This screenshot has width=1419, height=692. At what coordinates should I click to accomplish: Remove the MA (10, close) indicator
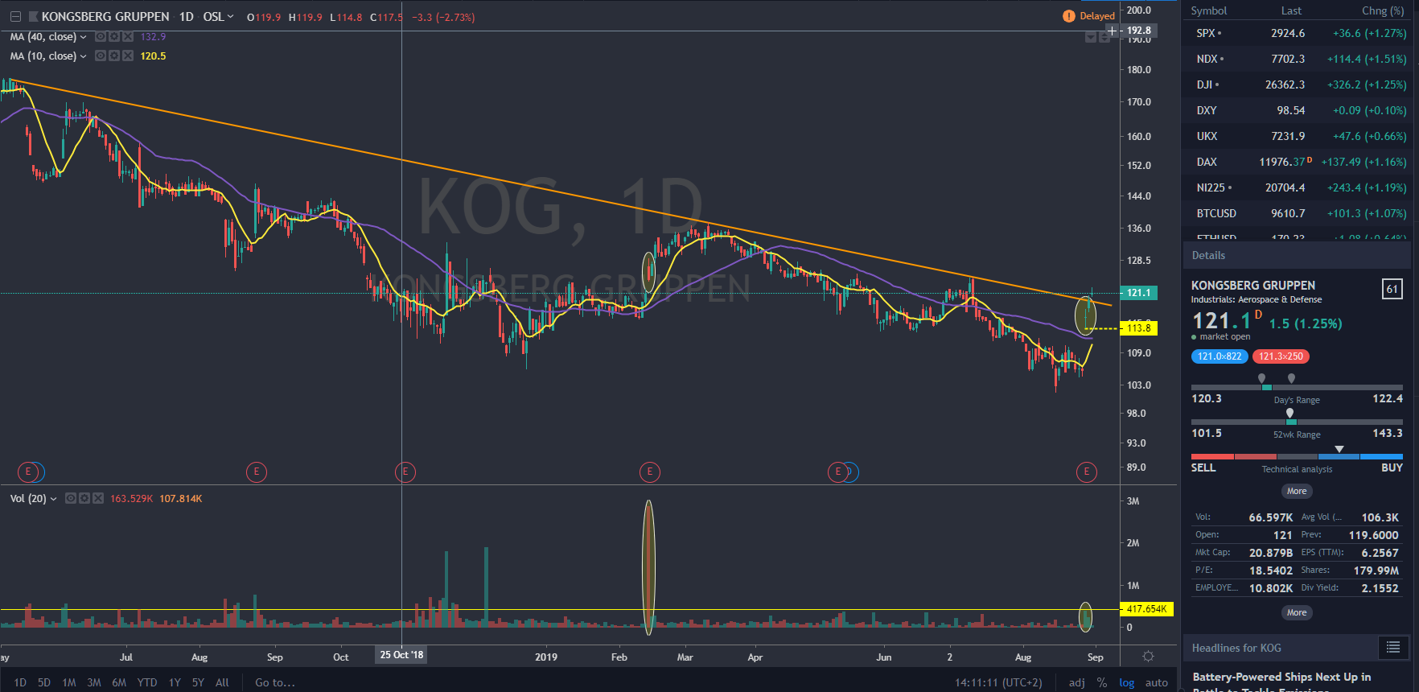click(x=128, y=56)
